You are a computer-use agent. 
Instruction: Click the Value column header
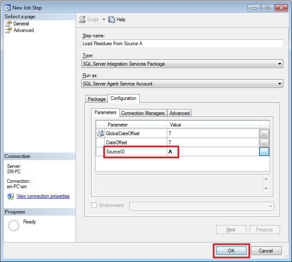tap(213, 125)
